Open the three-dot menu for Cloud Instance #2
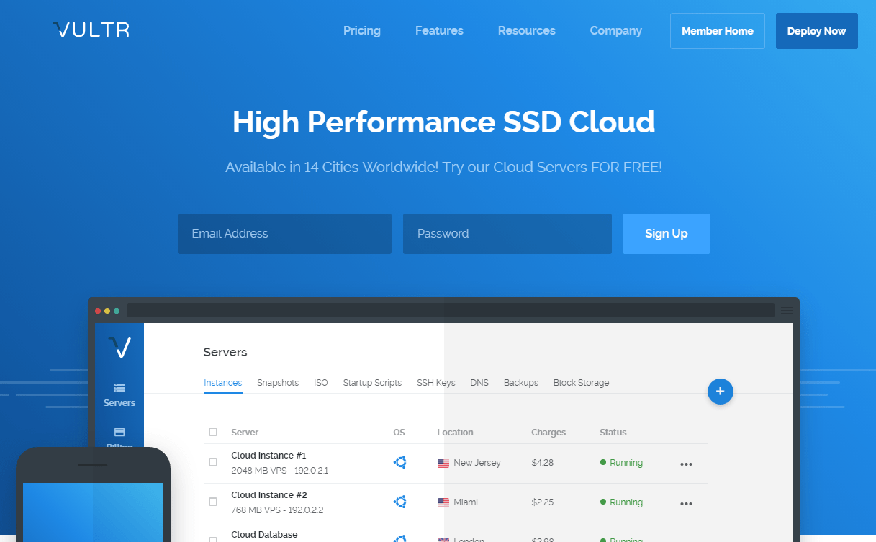This screenshot has width=876, height=542. pos(686,504)
